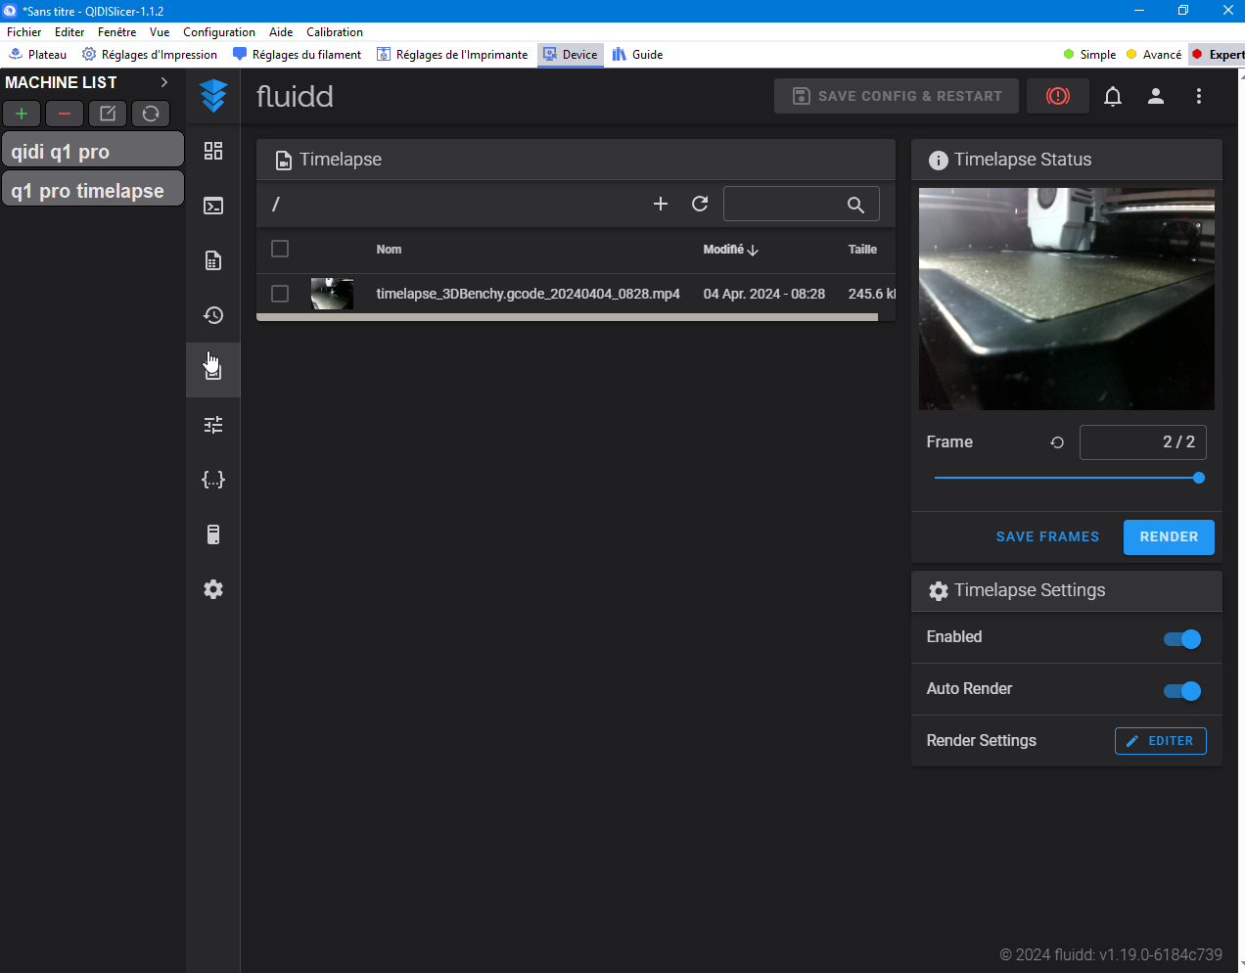
Task: Click EDITER for Render Settings
Action: click(x=1161, y=741)
